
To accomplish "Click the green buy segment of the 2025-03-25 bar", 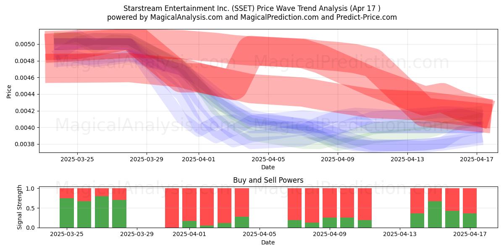I will point(67,213).
